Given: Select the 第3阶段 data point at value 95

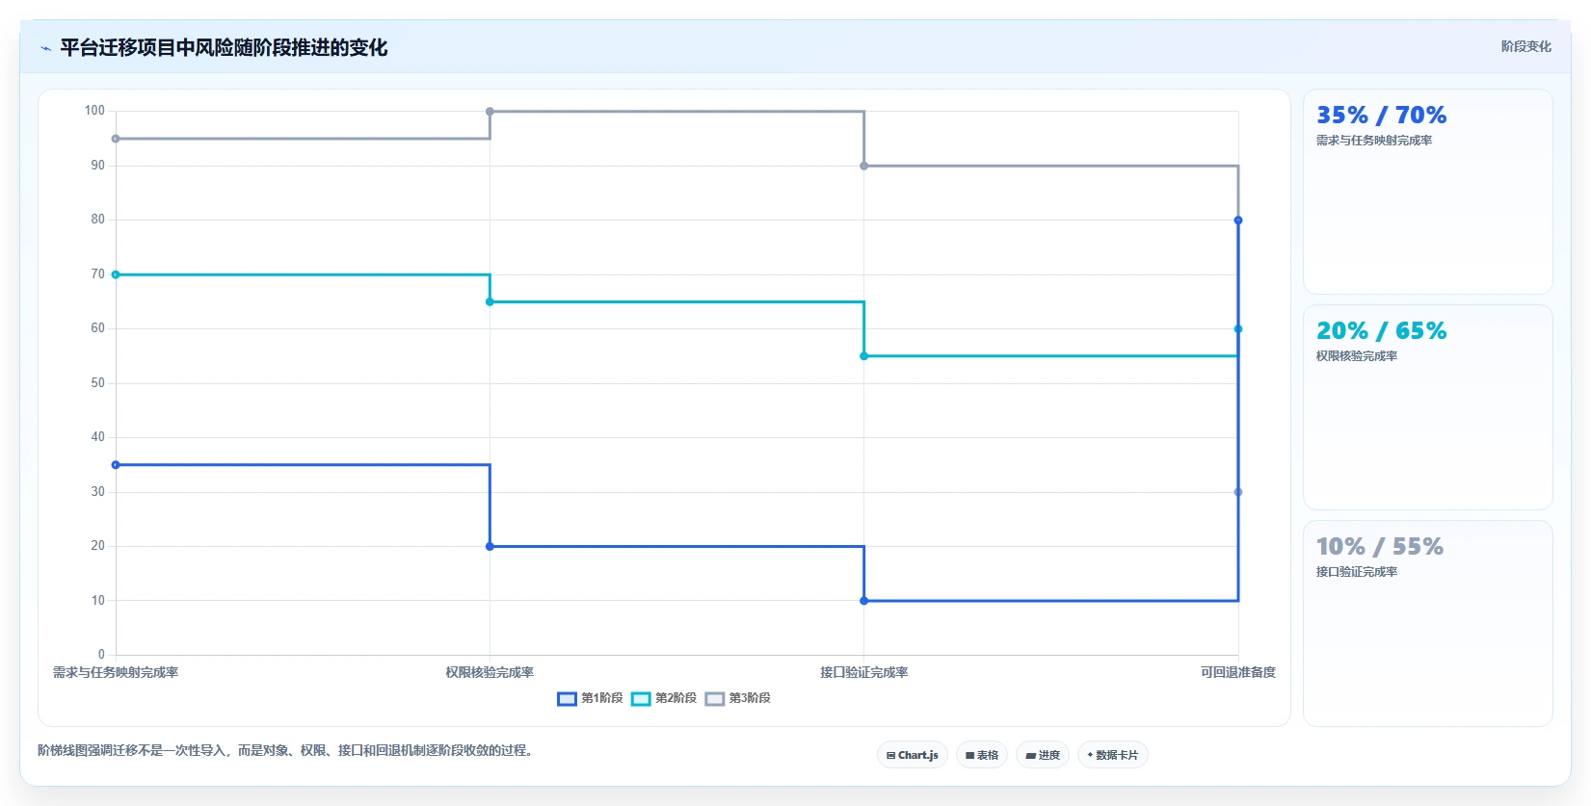Looking at the screenshot, I should pyautogui.click(x=116, y=139).
